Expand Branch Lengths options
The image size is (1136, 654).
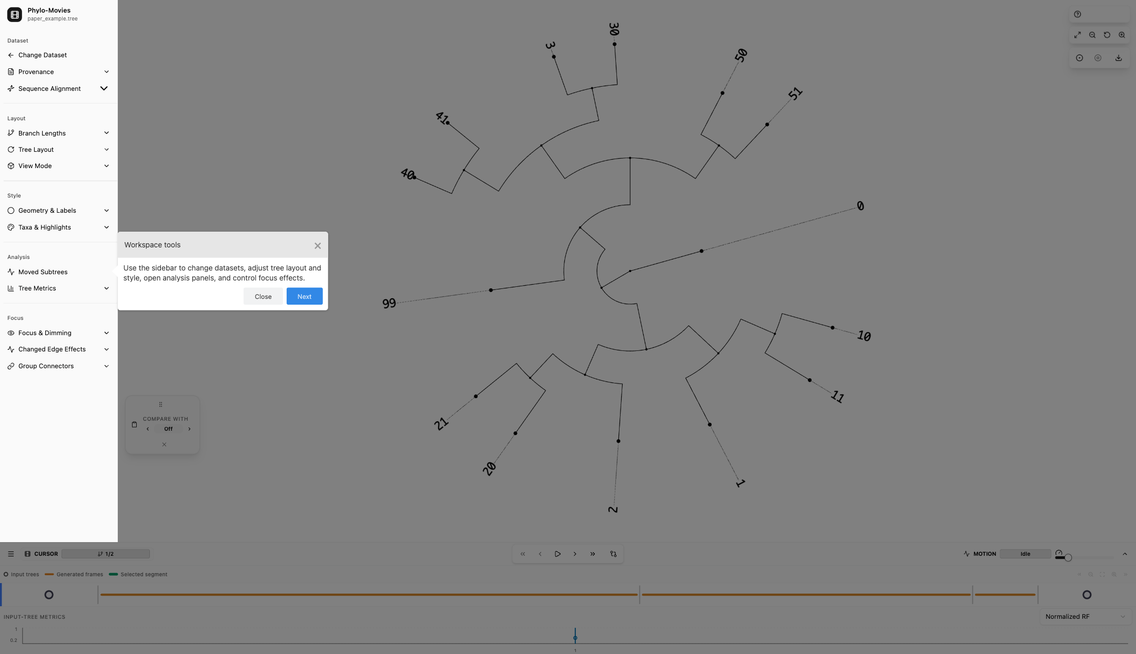(59, 133)
